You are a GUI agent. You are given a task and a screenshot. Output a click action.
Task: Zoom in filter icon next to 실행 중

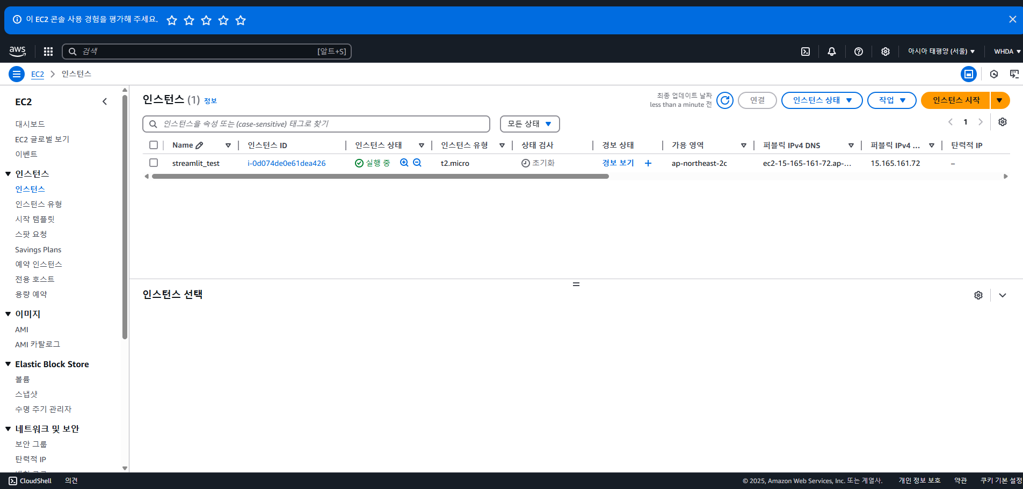404,163
